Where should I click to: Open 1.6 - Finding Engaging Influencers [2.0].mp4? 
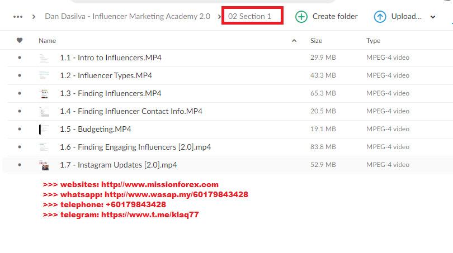point(135,147)
